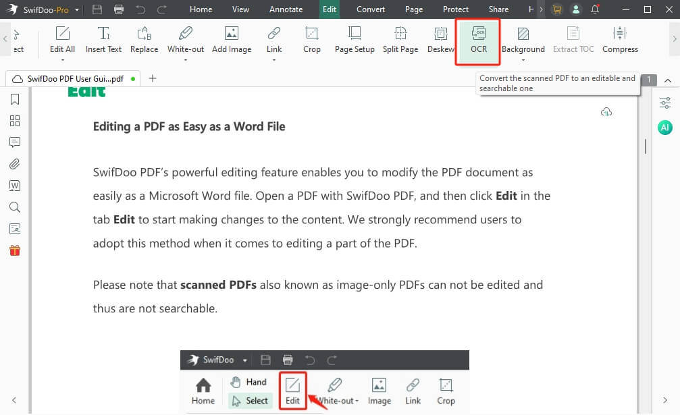Viewport: 680px width, 415px height.
Task: Expand the White-out dropdown arrow
Action: (186, 60)
